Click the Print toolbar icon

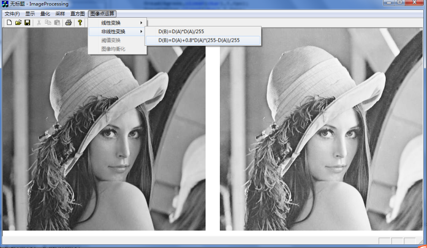point(68,23)
